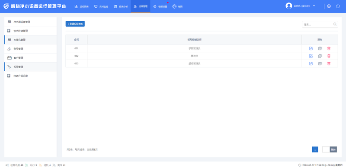Image resolution: width=346 pixels, height=168 pixels.
Task: Click the 待机 4 count text
Action: [x=47, y=165]
